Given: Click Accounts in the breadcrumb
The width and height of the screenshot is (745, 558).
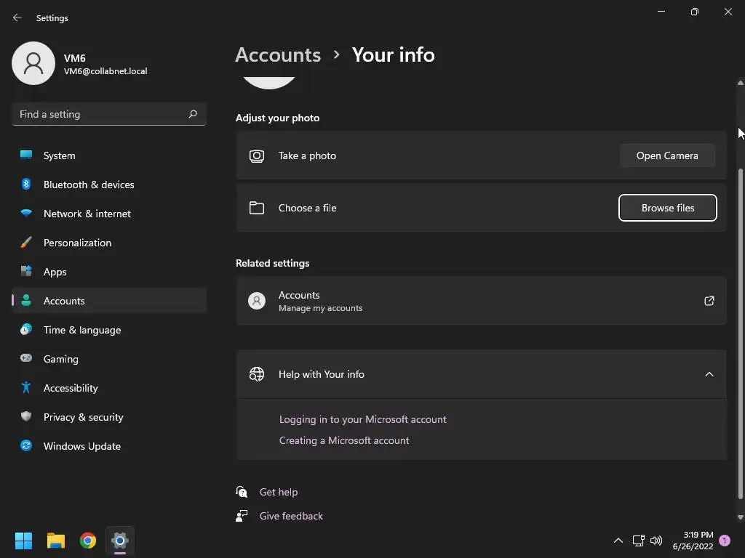Looking at the screenshot, I should [278, 54].
